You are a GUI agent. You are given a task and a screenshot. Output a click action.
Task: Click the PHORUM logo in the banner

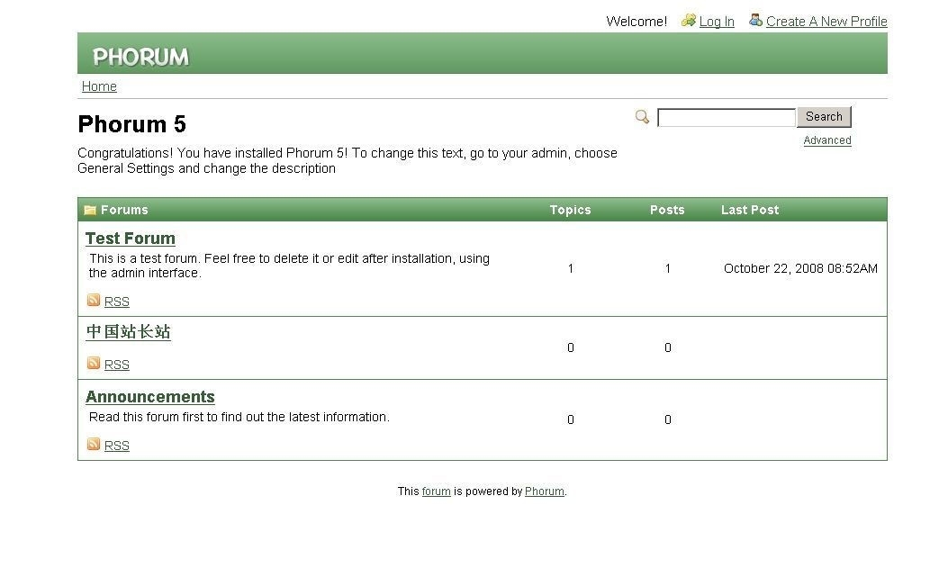coord(140,57)
